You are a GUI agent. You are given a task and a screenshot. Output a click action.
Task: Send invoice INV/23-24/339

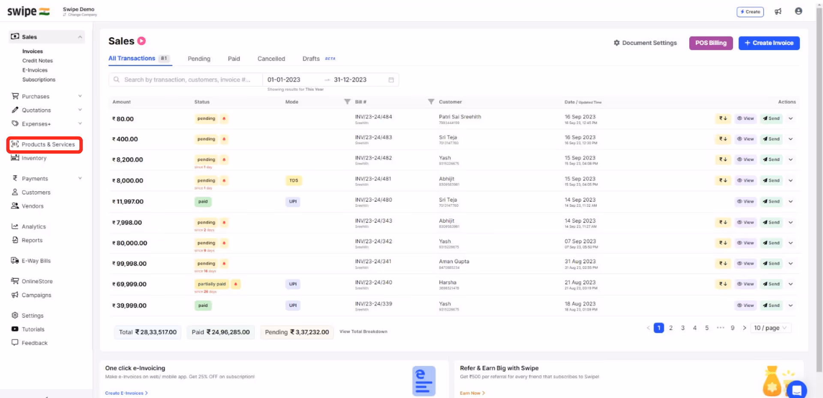click(771, 306)
